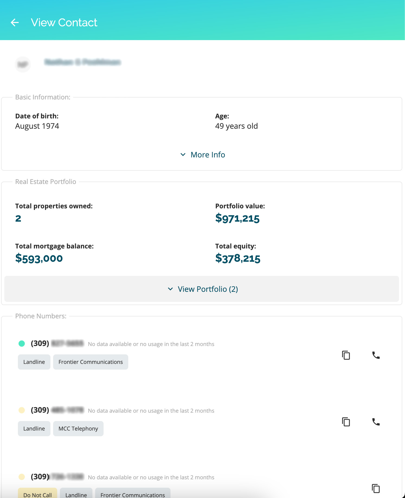Expand More Info in Basic Information
This screenshot has height=498, width=405.
point(202,155)
